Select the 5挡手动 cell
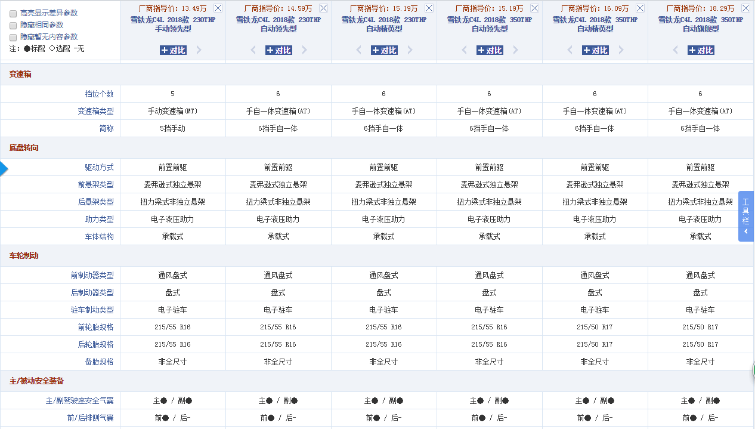The width and height of the screenshot is (755, 429). click(x=173, y=128)
